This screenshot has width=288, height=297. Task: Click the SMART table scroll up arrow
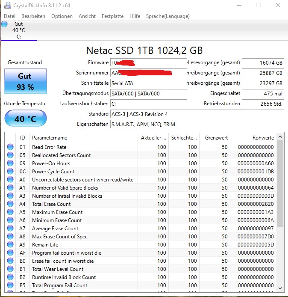tap(280, 137)
